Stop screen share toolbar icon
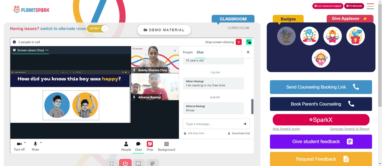Image resolution: width=382 pixels, height=166 pixels. pos(150,146)
